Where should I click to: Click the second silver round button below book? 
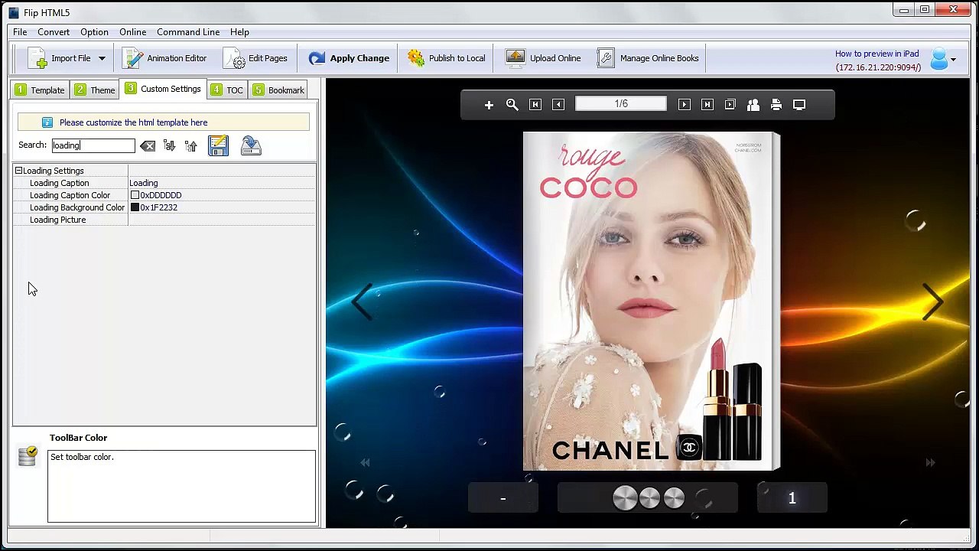click(649, 498)
